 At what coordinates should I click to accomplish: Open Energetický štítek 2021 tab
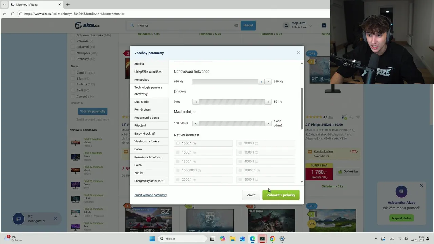(149, 181)
